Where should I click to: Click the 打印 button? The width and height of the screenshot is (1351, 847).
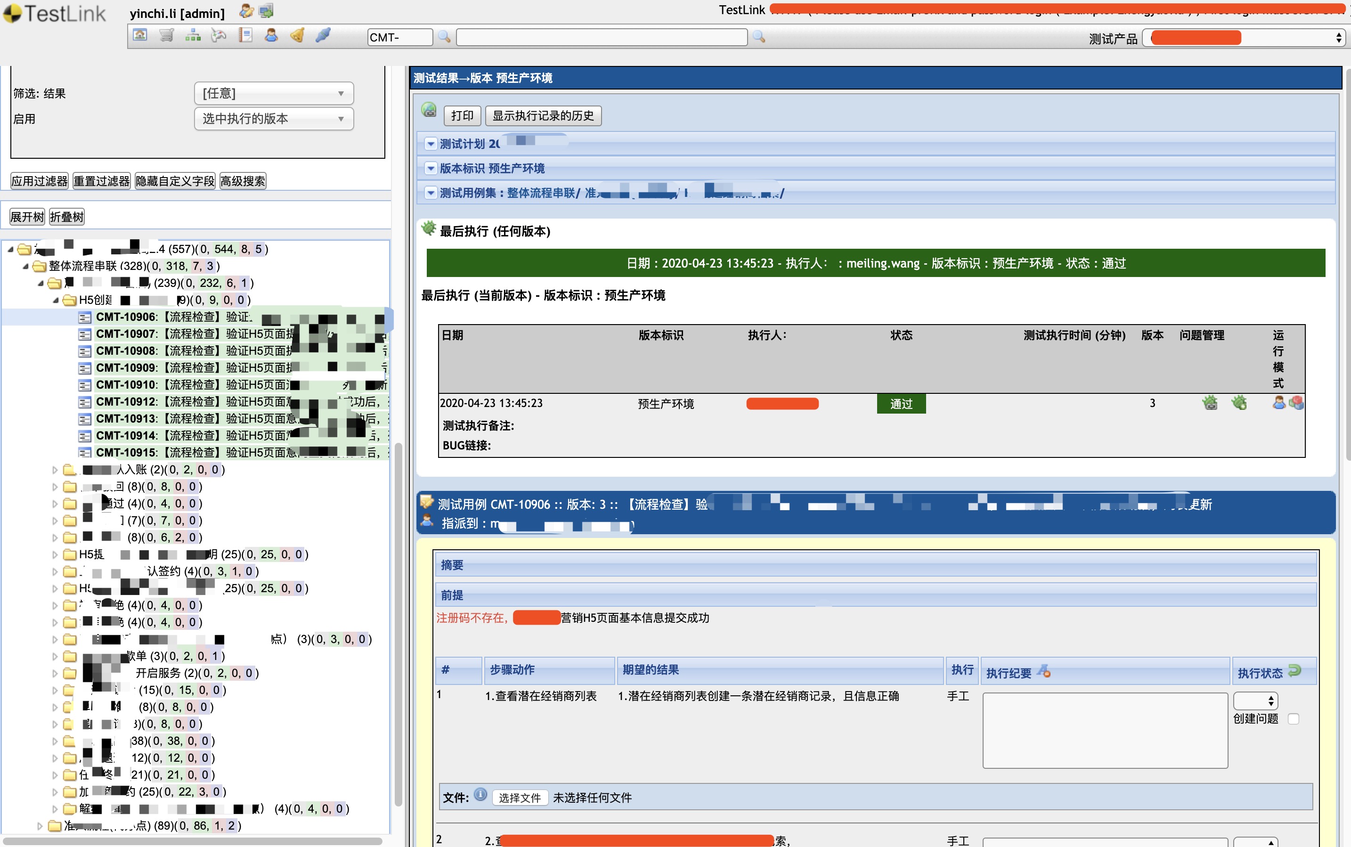click(x=462, y=115)
